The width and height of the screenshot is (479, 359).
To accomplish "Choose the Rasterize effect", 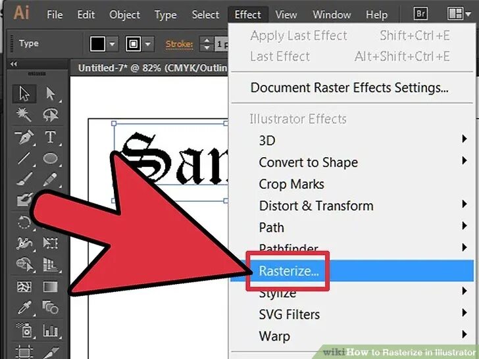I will [352, 271].
